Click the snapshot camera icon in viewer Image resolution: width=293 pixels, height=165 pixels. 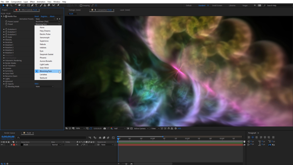point(105,128)
